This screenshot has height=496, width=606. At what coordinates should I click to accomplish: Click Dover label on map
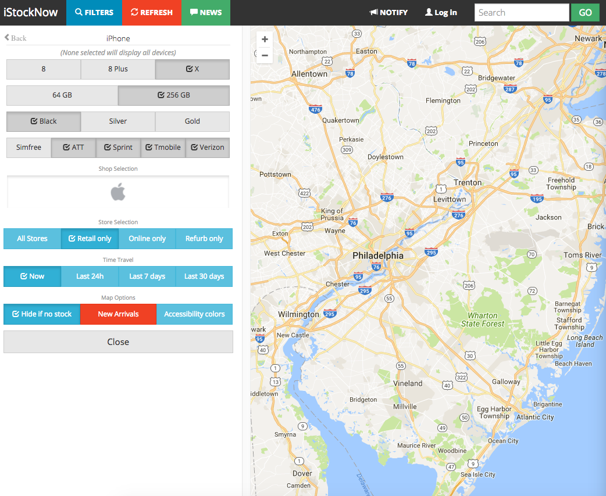pos(302,473)
